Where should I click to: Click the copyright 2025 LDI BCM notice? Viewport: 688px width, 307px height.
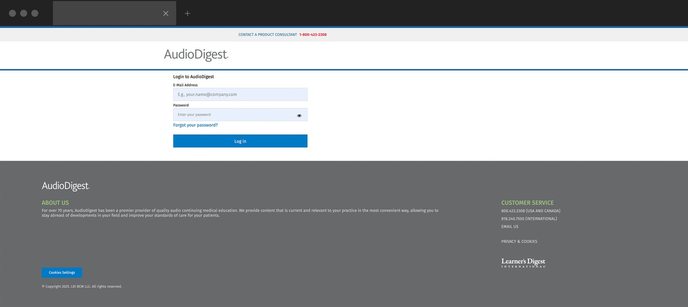(x=82, y=286)
